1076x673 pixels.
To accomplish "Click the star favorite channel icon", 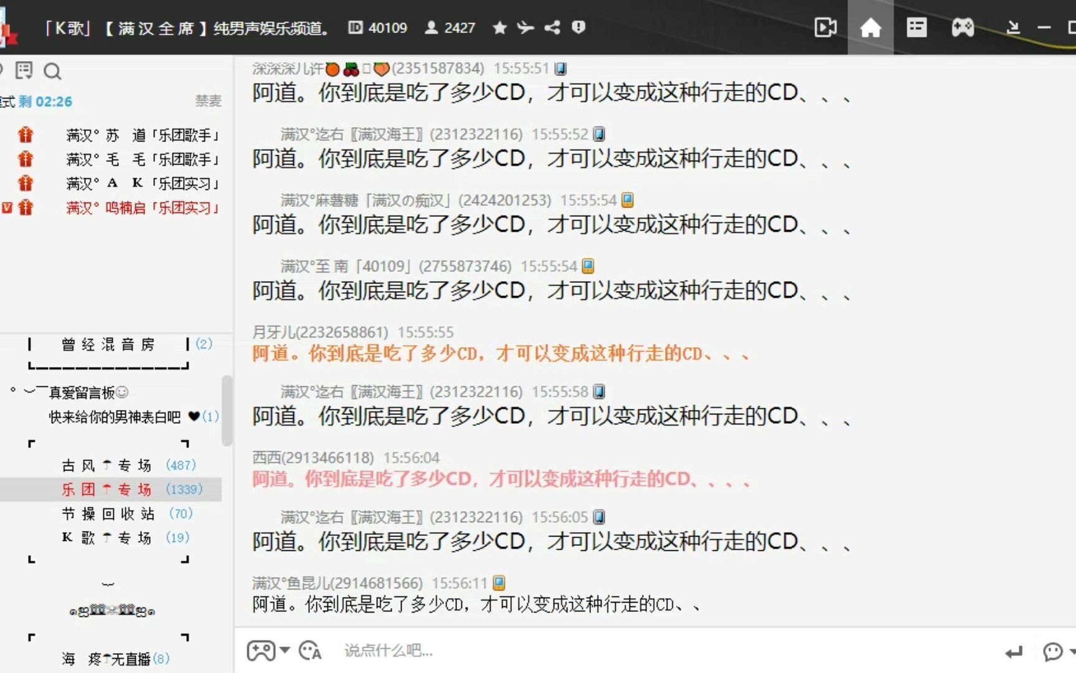I will click(x=499, y=27).
